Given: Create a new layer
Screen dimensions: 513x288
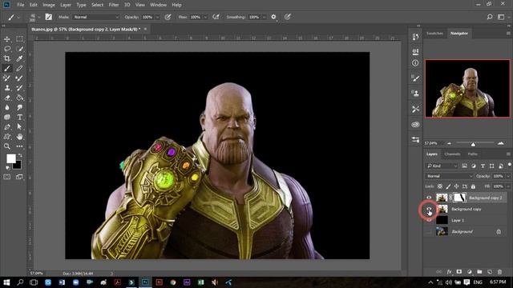Looking at the screenshot, I should (x=490, y=272).
